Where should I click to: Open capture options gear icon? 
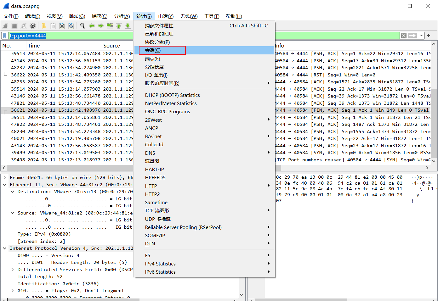pyautogui.click(x=33, y=26)
